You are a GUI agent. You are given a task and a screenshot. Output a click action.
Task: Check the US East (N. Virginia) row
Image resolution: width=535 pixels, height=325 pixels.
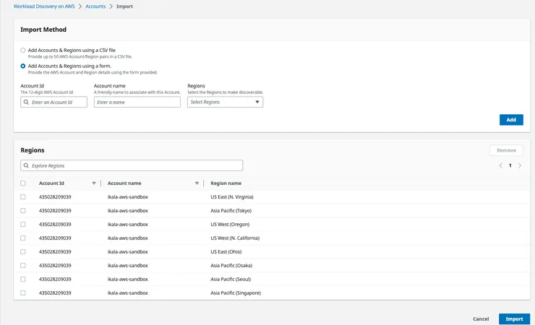pyautogui.click(x=23, y=197)
